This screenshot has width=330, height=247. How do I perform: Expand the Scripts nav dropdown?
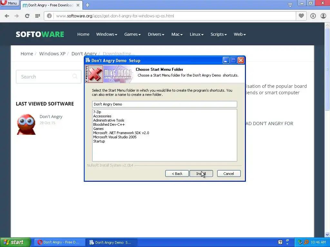tap(219, 34)
